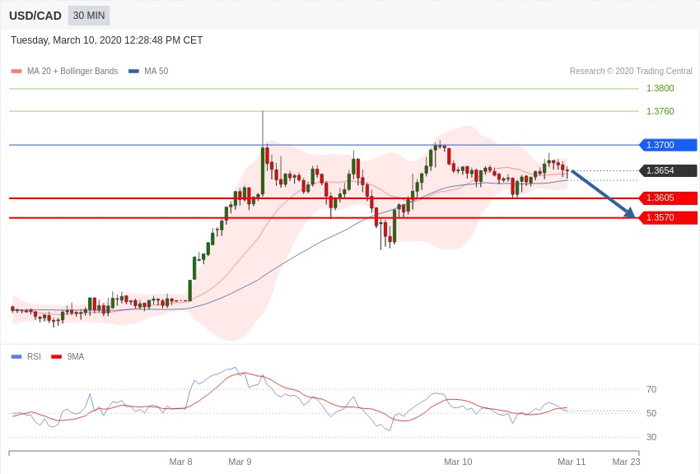Click the USD/CAD symbol title

(35, 16)
